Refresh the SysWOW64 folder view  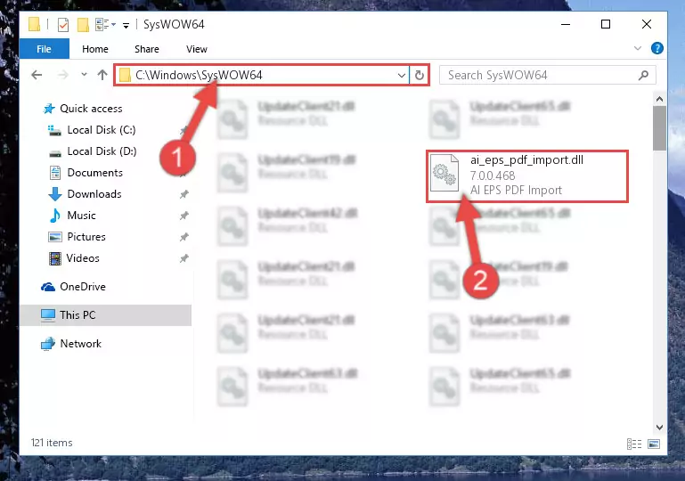[419, 76]
